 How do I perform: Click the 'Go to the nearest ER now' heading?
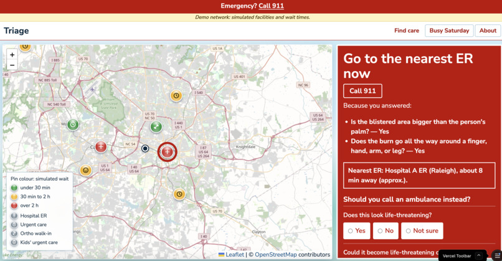[x=408, y=66]
